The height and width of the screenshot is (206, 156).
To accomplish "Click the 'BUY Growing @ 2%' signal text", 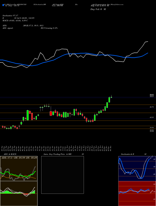I will [x=49, y=28].
